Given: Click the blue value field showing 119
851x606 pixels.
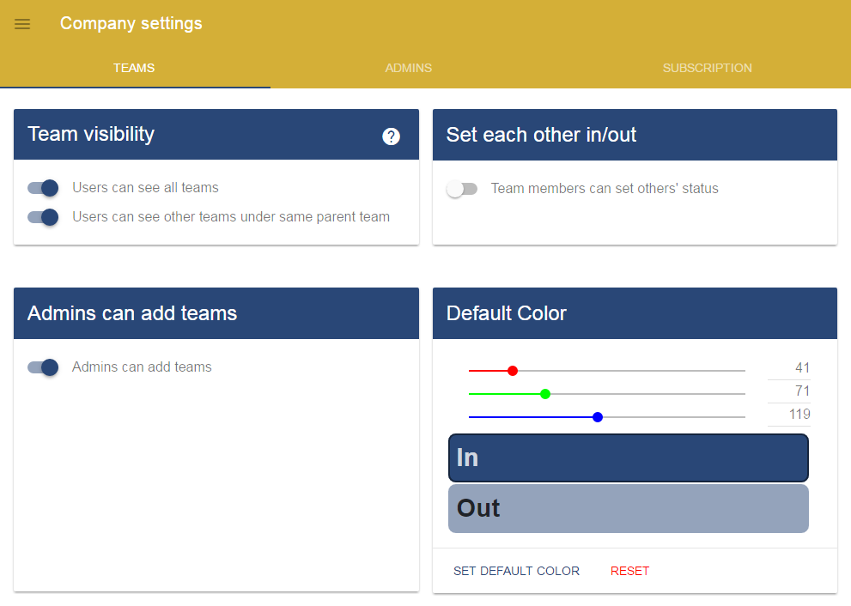Looking at the screenshot, I should pos(789,415).
